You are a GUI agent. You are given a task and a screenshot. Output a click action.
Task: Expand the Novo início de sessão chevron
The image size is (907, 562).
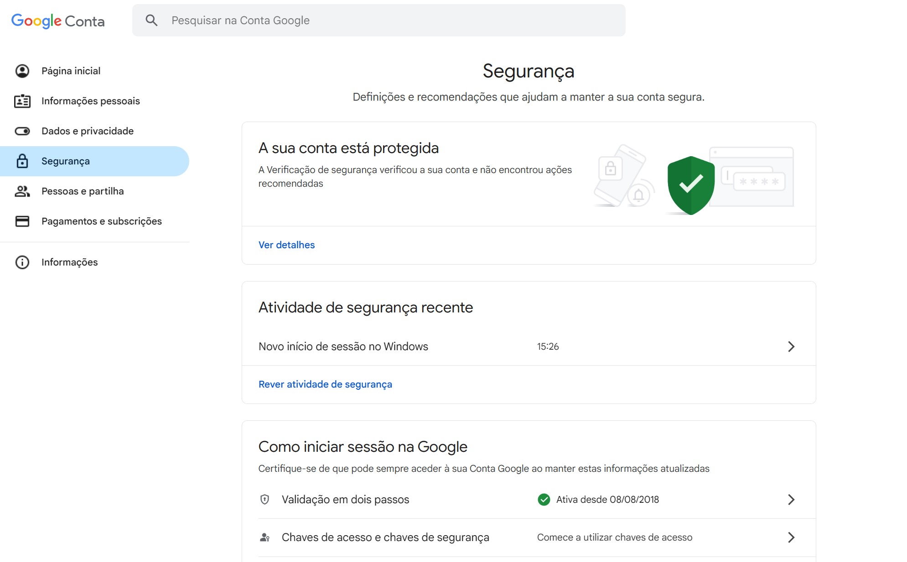[x=791, y=347]
